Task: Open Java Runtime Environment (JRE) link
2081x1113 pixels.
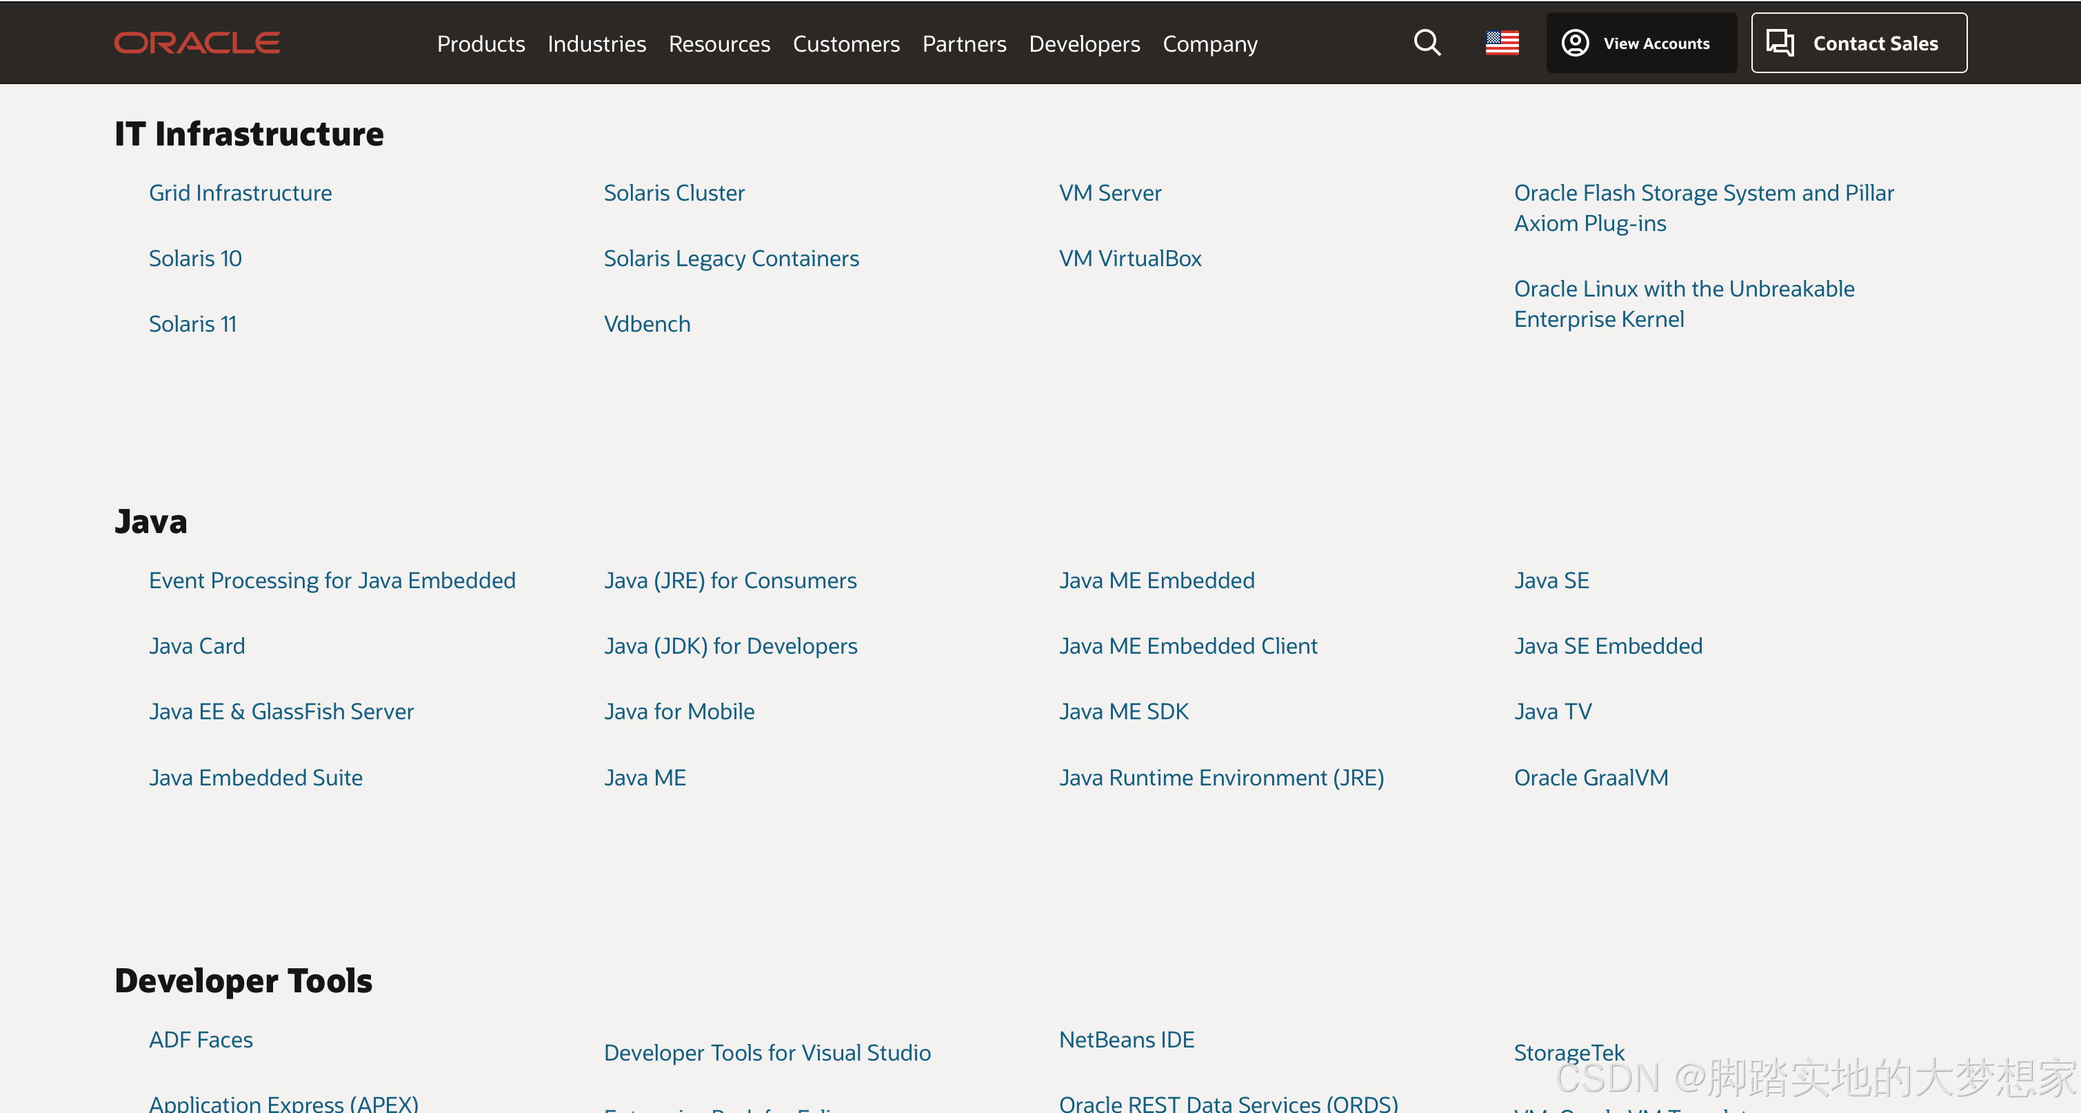Action: pyautogui.click(x=1220, y=778)
